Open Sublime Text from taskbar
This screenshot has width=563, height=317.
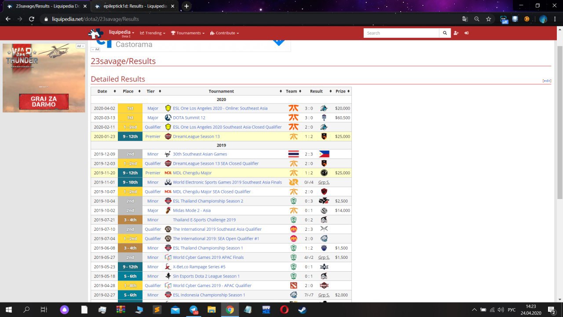157,310
